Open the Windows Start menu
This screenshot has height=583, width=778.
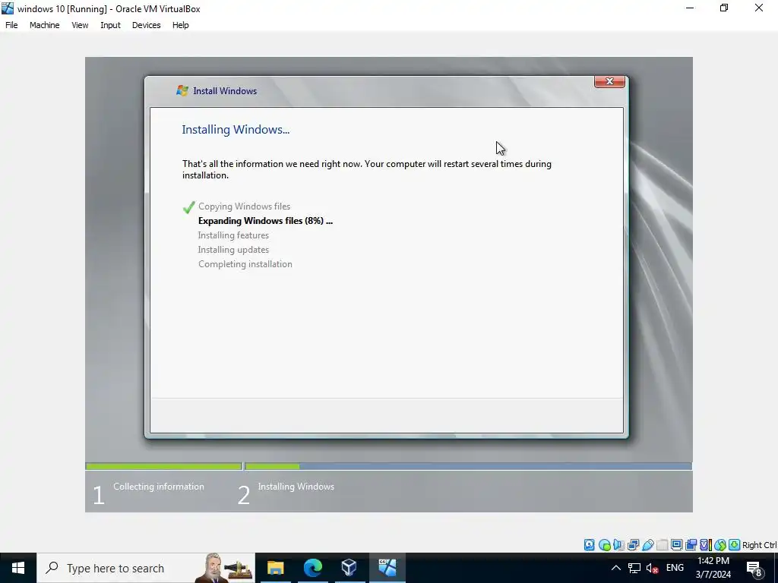pyautogui.click(x=18, y=568)
